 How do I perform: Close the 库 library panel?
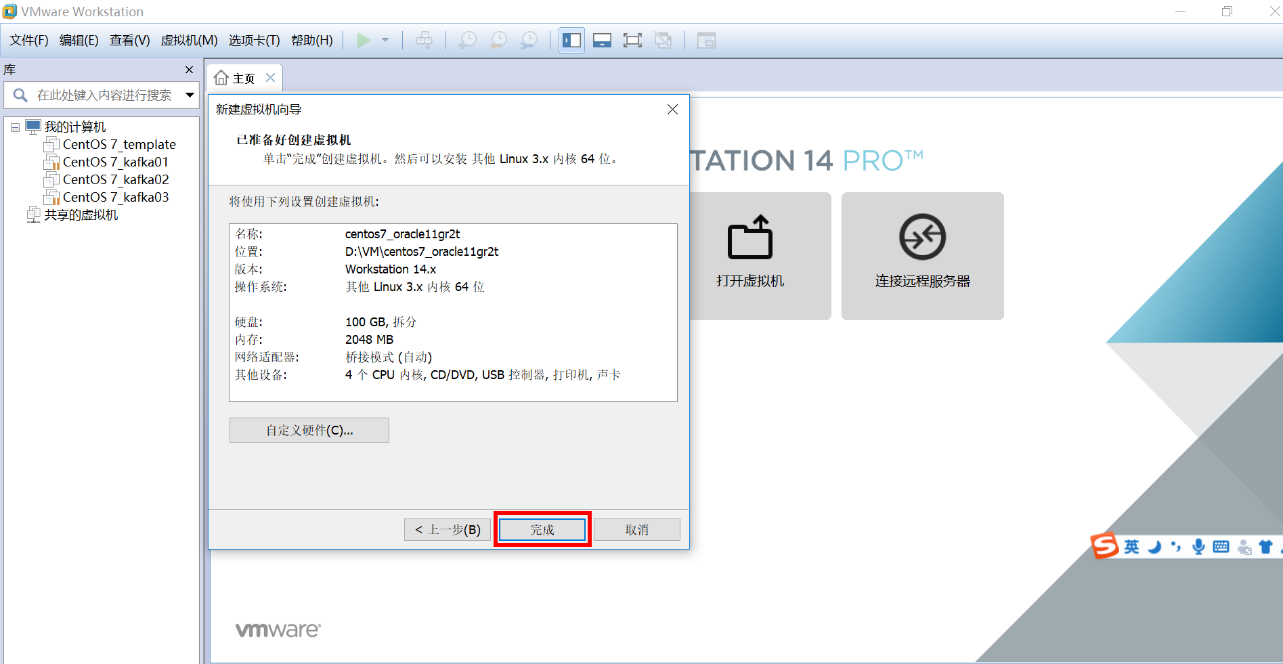coord(189,70)
